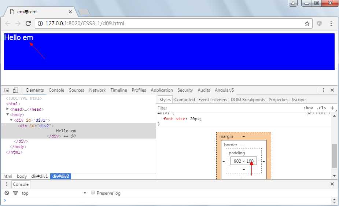Open the Timeline panel
This screenshot has height=206, width=339.
[119, 90]
